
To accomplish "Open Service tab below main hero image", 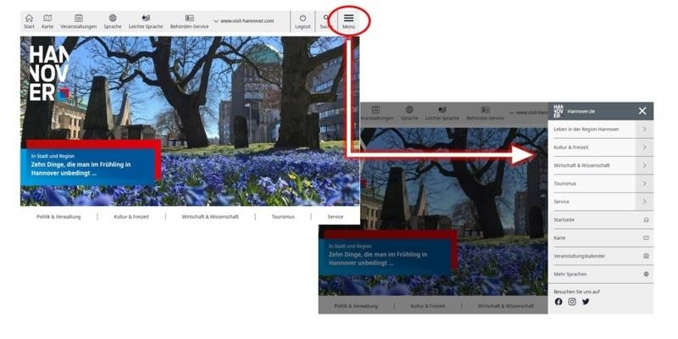I will point(335,217).
